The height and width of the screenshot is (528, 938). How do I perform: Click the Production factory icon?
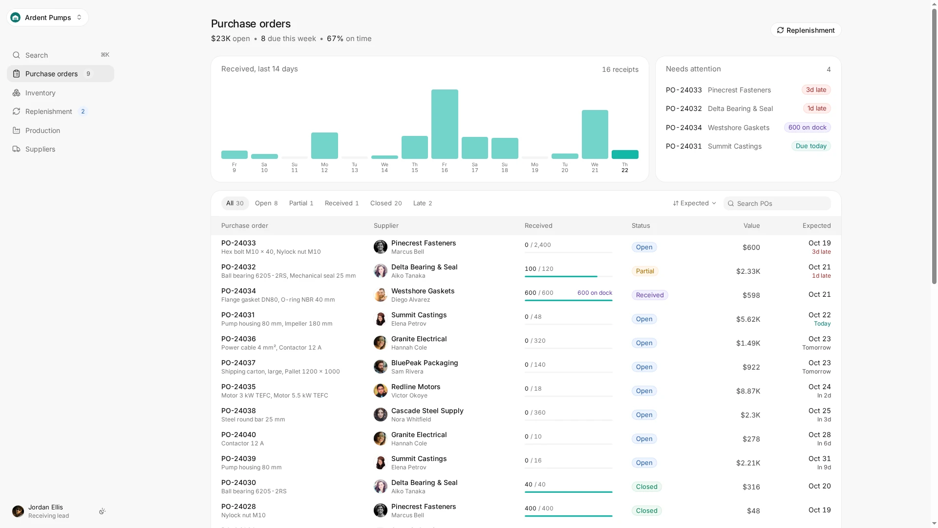(x=17, y=131)
